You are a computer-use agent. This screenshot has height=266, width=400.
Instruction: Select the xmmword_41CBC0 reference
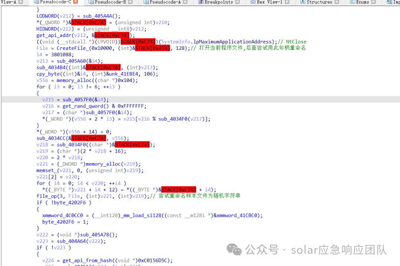click(x=237, y=216)
